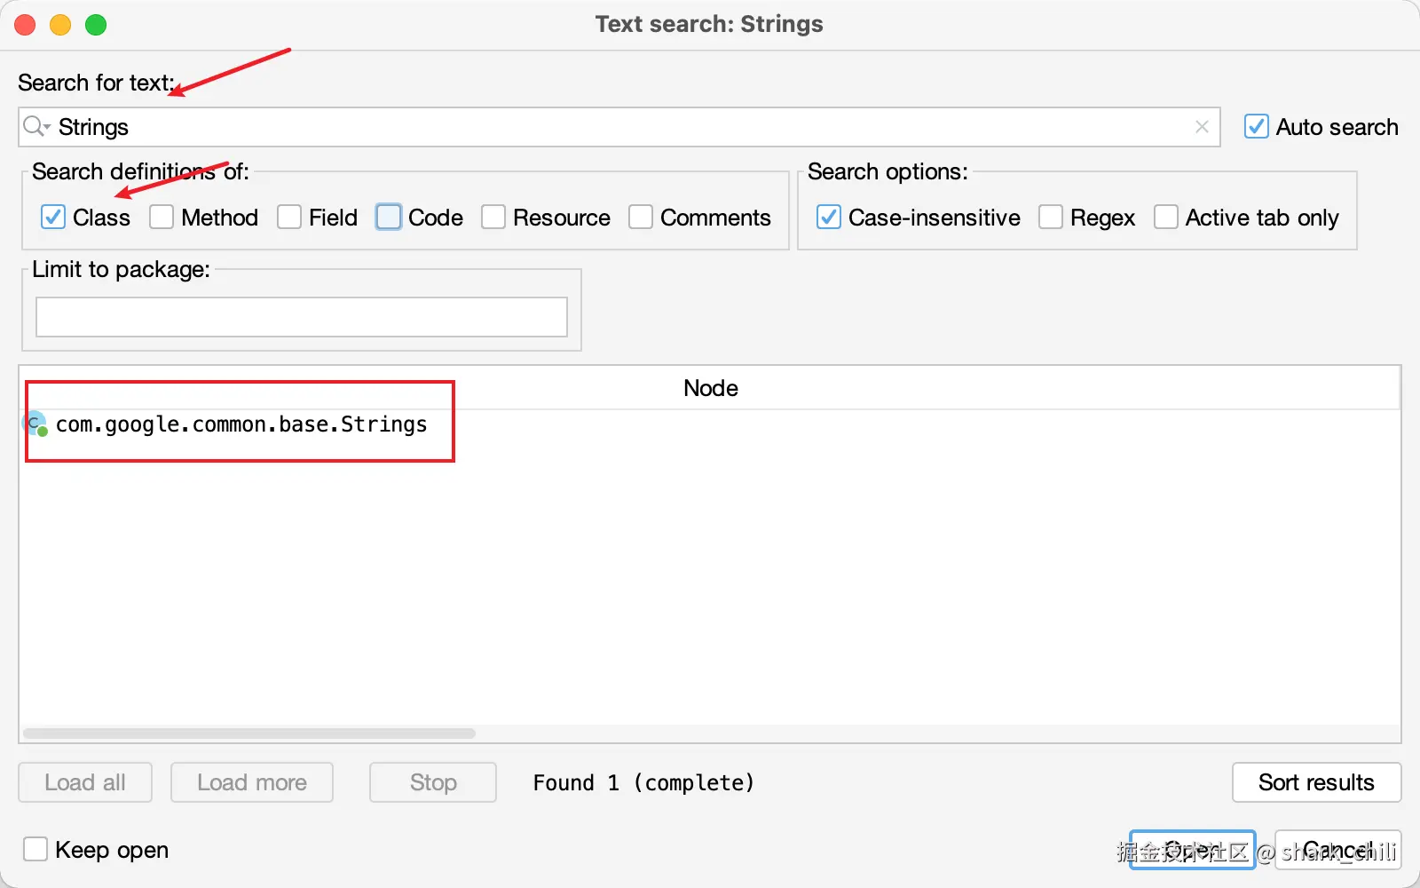Screen dimensions: 1420x888
Task: Clear search text with X icon
Action: (1202, 127)
